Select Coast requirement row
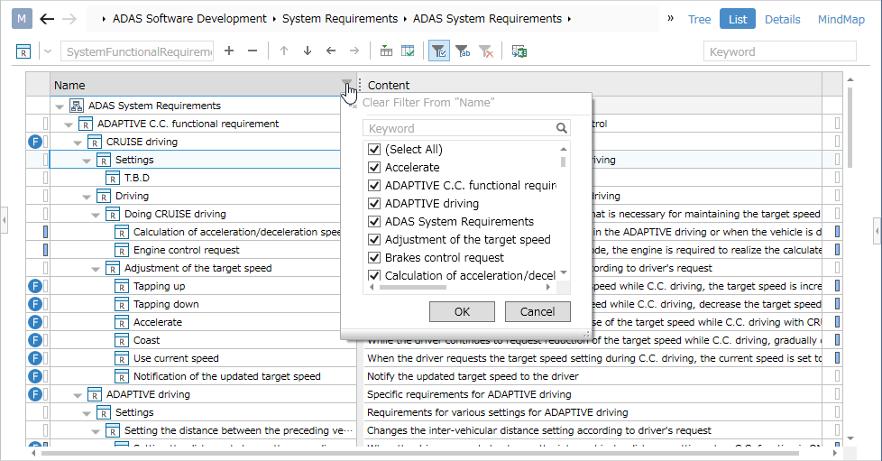 pos(146,340)
